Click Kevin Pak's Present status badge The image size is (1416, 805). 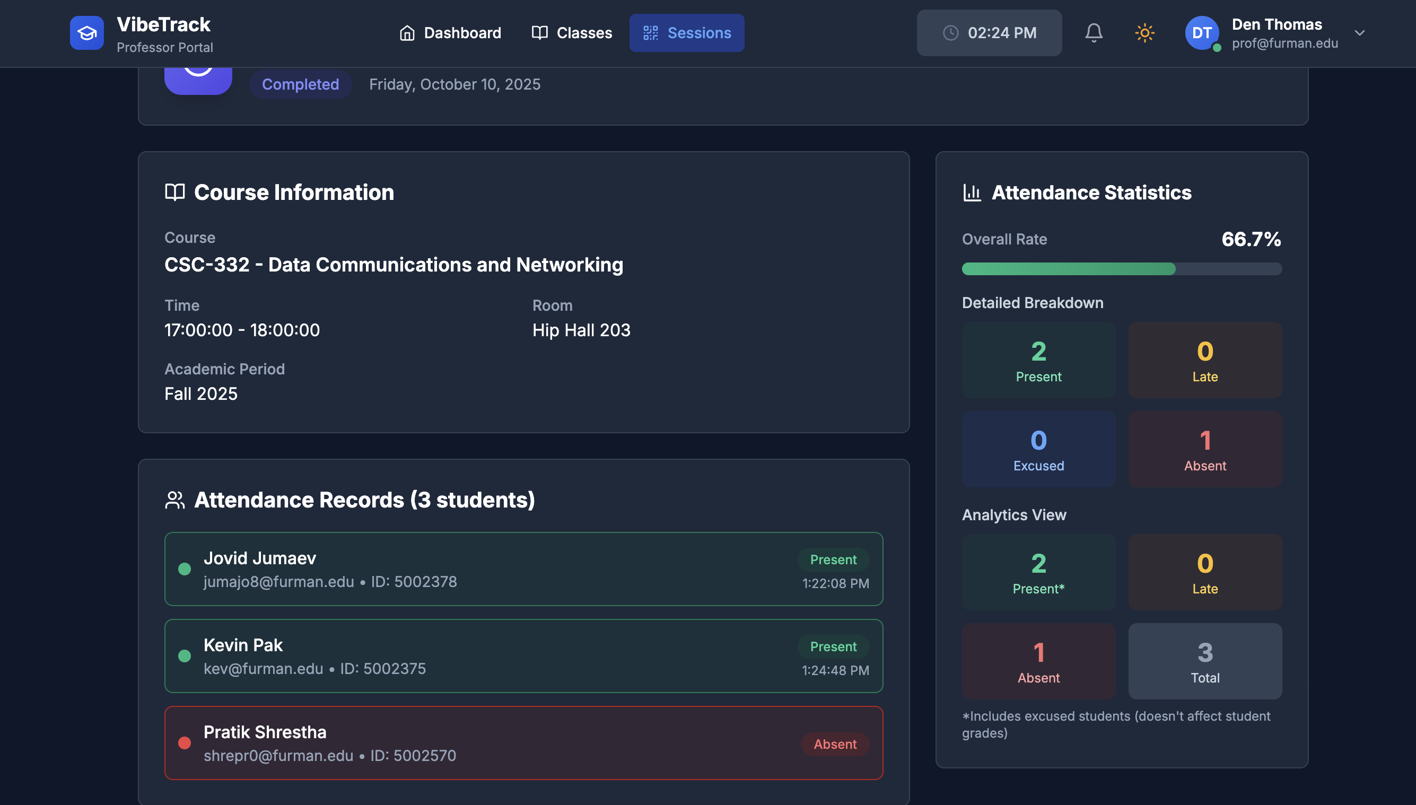[x=833, y=646]
